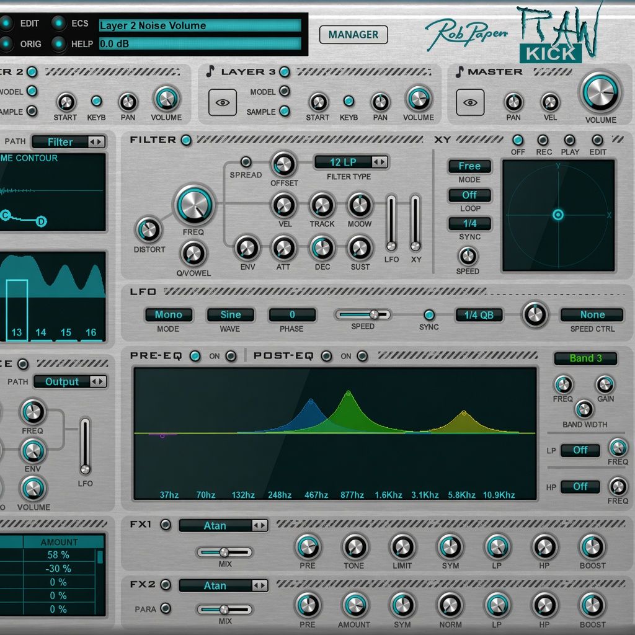Click the LFO SPEED slider
635x635 pixels.
pyautogui.click(x=363, y=314)
